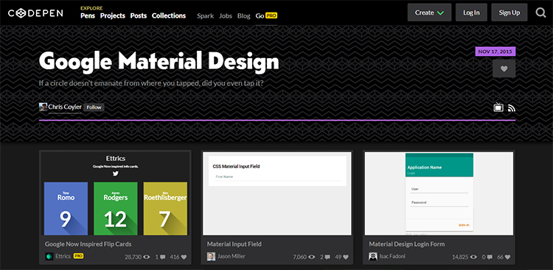This screenshot has height=270, width=553.
Task: Click comments icon on Google Now Flip Cards
Action: point(163,257)
